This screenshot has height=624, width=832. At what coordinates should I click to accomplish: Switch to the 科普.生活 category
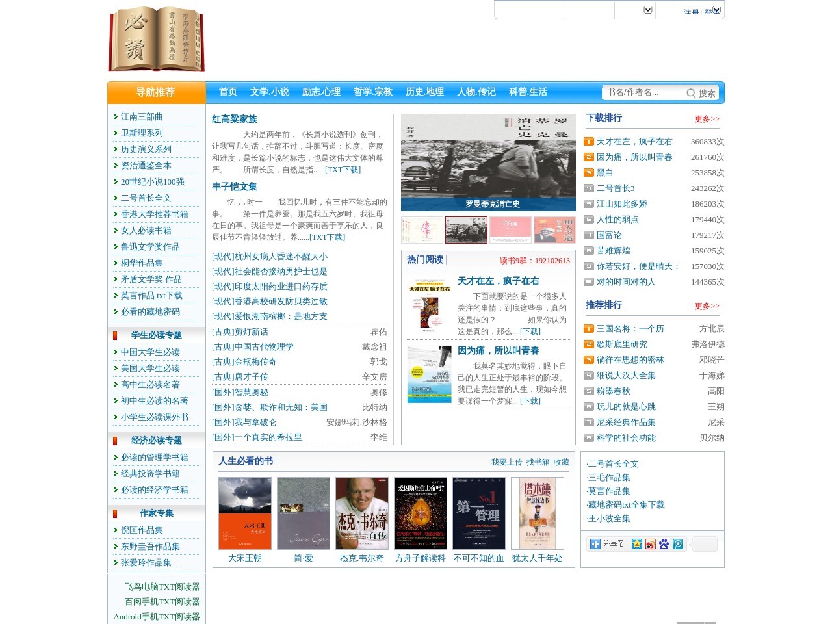(527, 92)
